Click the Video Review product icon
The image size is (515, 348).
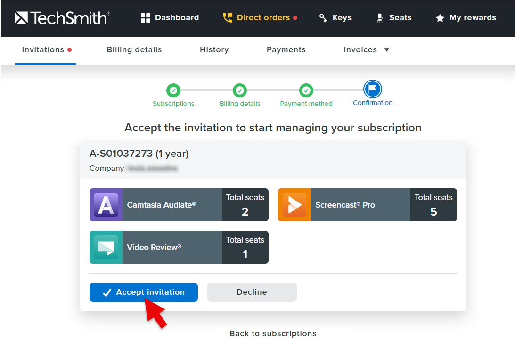[x=106, y=247]
